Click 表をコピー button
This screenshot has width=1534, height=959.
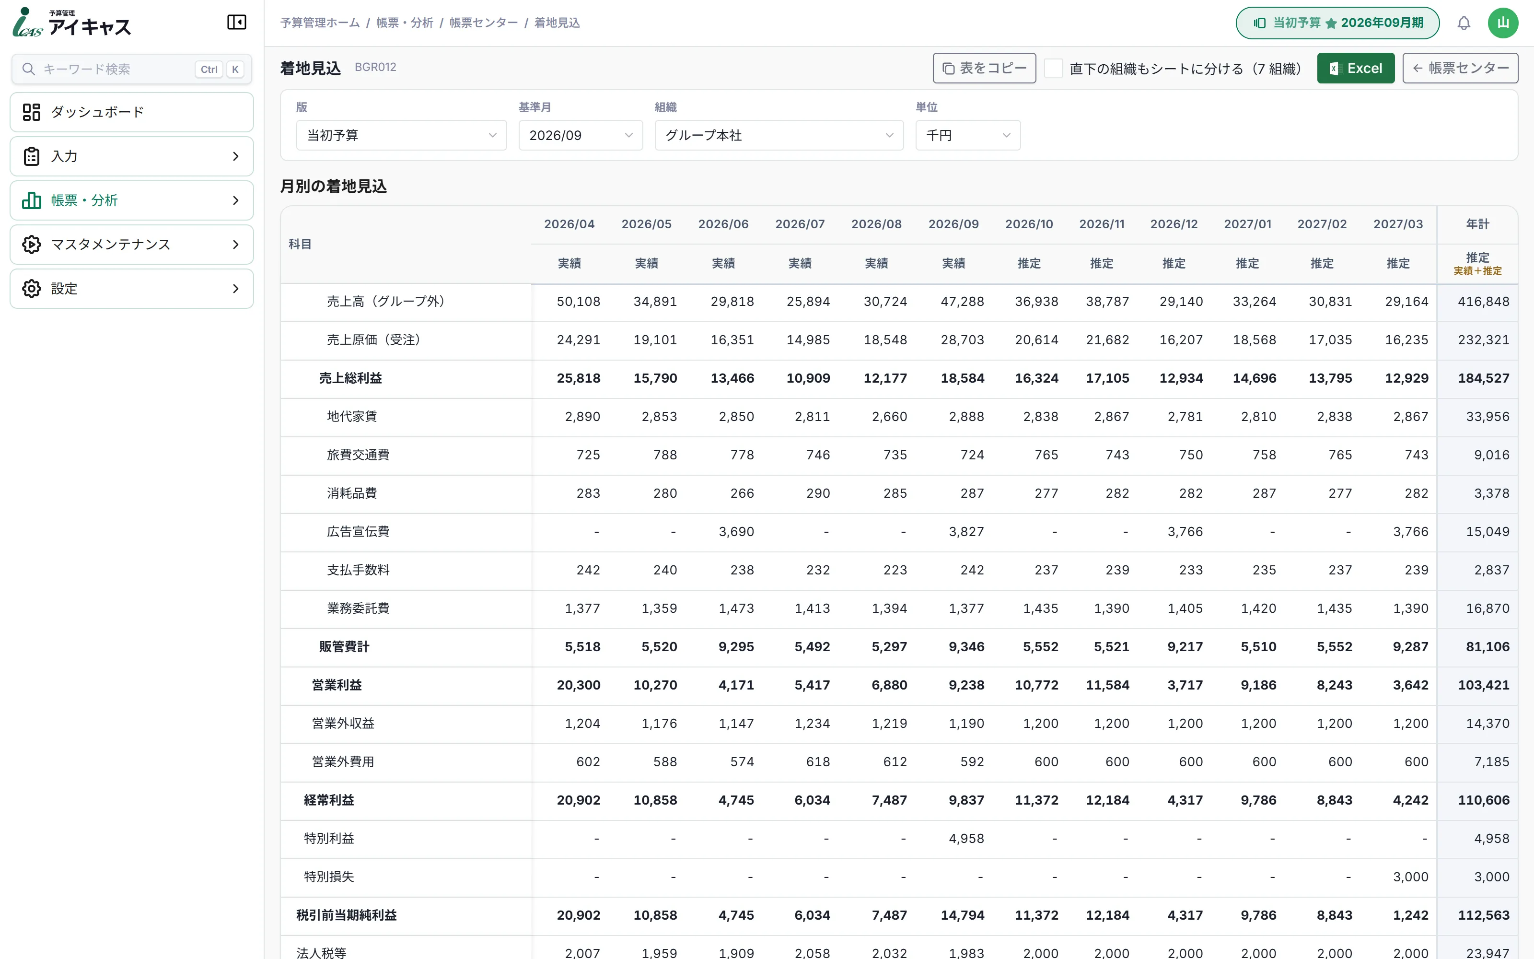tap(984, 68)
